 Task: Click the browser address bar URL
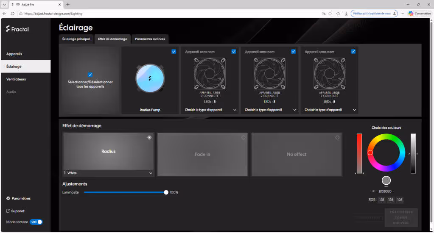(x=53, y=14)
